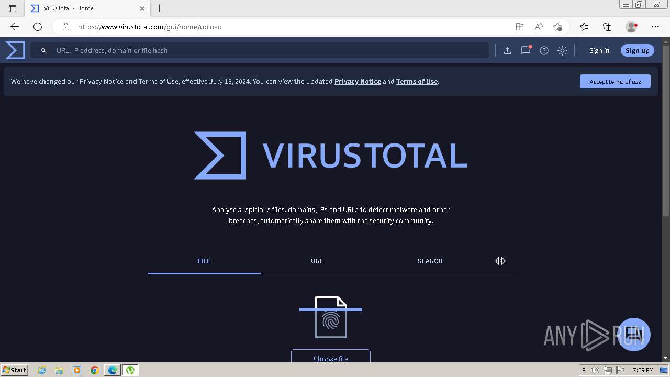Click the taskbar clock showing 7:29 PM
The width and height of the screenshot is (670, 377).
(643, 370)
